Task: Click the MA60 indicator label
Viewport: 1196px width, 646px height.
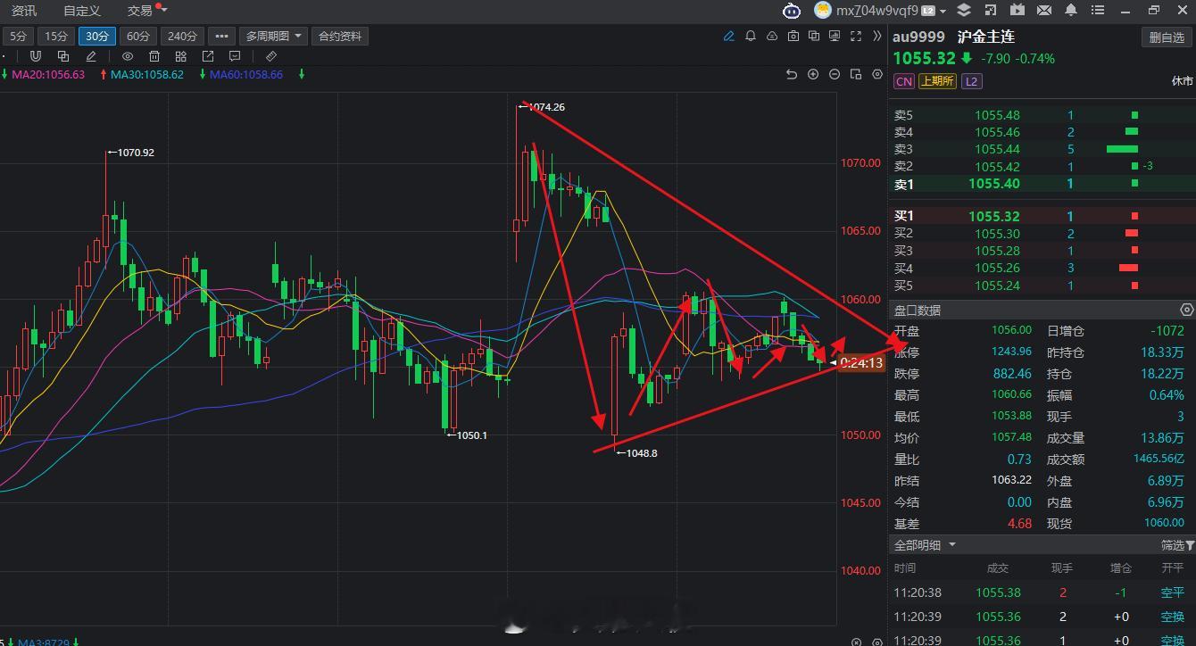Action: point(246,75)
